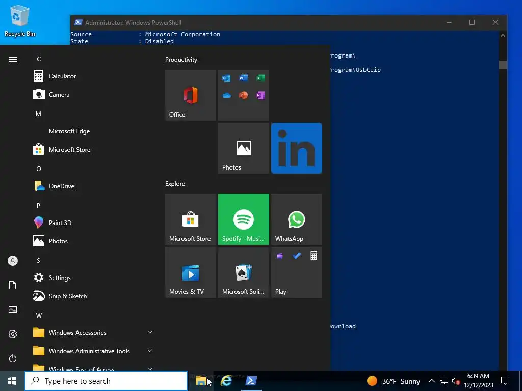
Task: Maximize the PowerShell window
Action: pyautogui.click(x=472, y=22)
